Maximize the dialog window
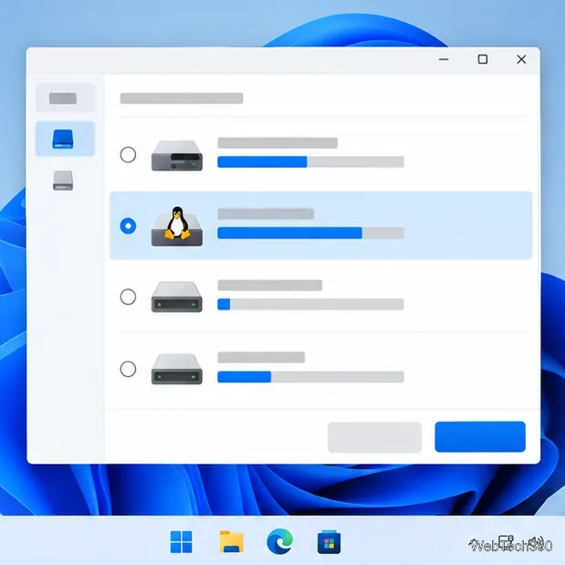This screenshot has height=565, width=565. (x=483, y=59)
